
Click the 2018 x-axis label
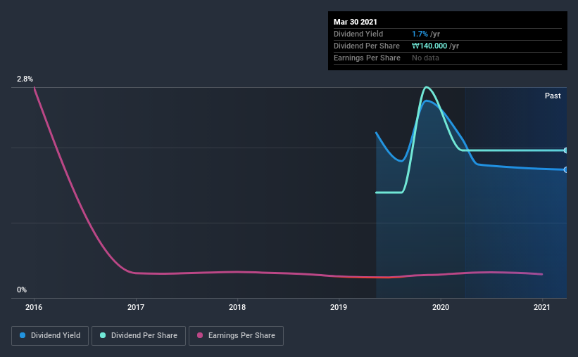[x=237, y=307]
